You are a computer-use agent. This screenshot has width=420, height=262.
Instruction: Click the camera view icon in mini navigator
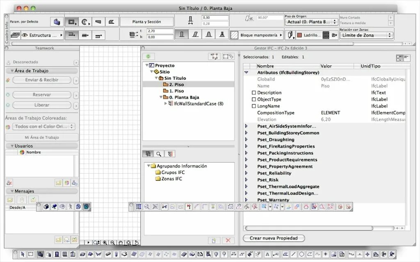(x=54, y=207)
